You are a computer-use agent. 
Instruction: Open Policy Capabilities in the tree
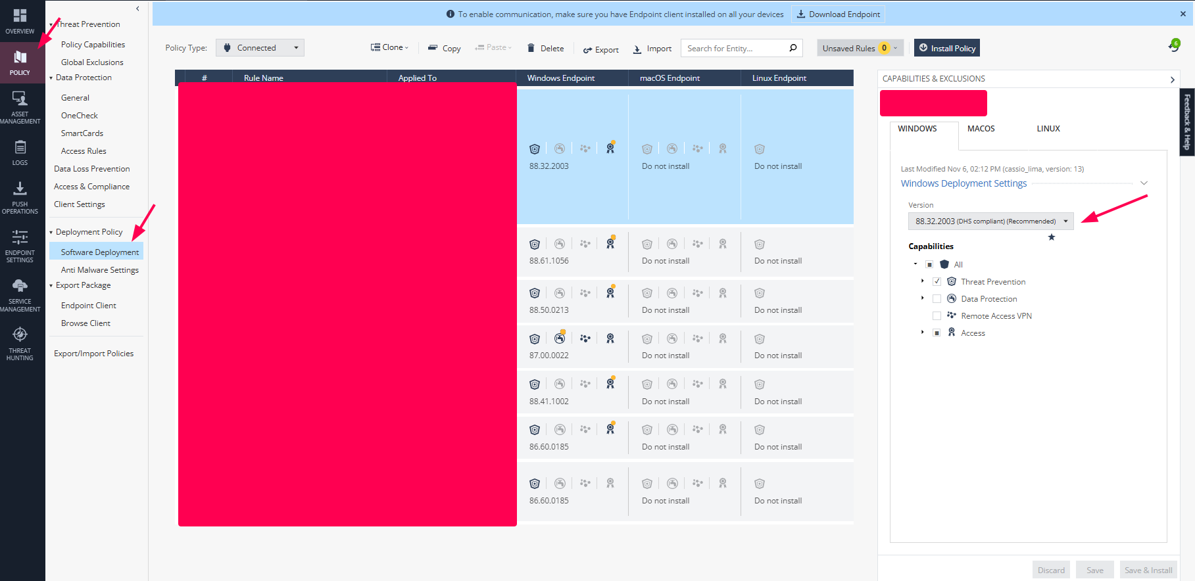coord(93,44)
